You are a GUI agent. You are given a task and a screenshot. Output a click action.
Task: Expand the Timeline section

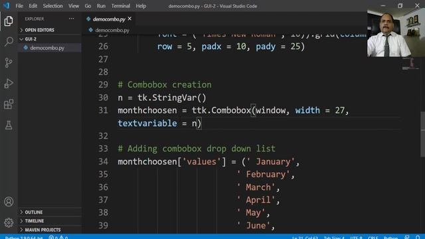tap(50, 221)
